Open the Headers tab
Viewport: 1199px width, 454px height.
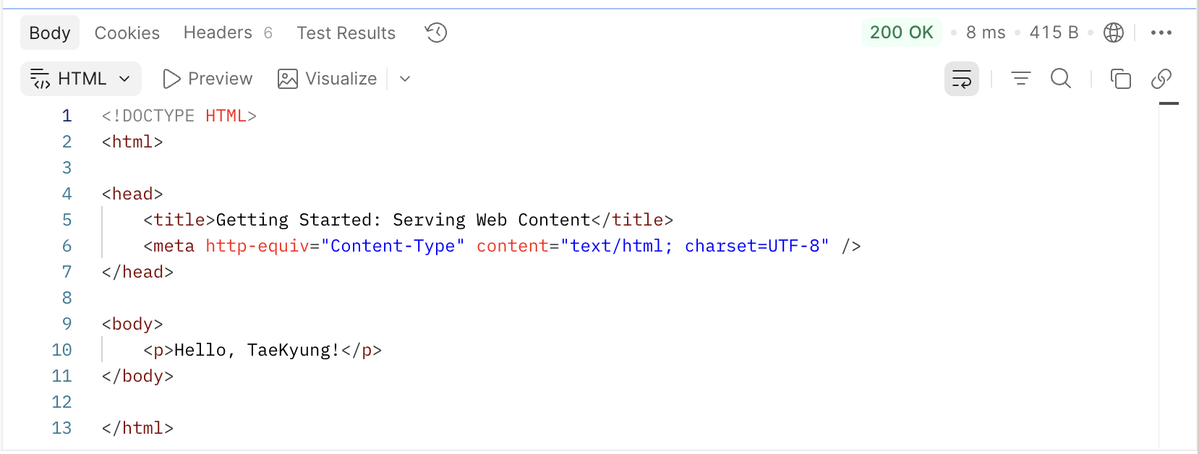click(x=228, y=33)
